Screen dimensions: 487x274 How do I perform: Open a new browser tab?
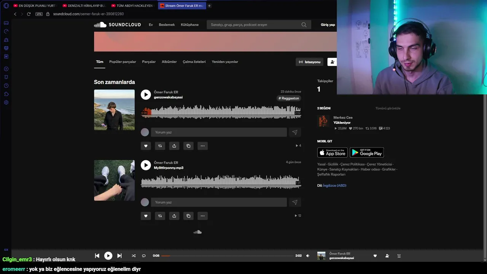point(209,6)
